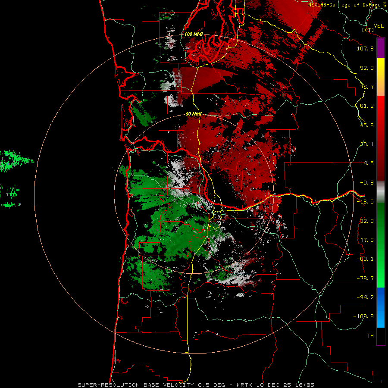Click the -16.5 legend value
The width and height of the screenshot is (388, 388).
coord(365,202)
